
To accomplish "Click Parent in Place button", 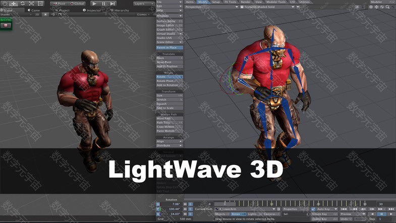I will [169, 47].
